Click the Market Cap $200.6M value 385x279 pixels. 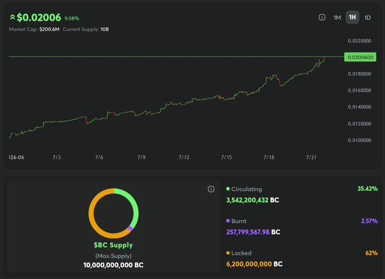[49, 29]
